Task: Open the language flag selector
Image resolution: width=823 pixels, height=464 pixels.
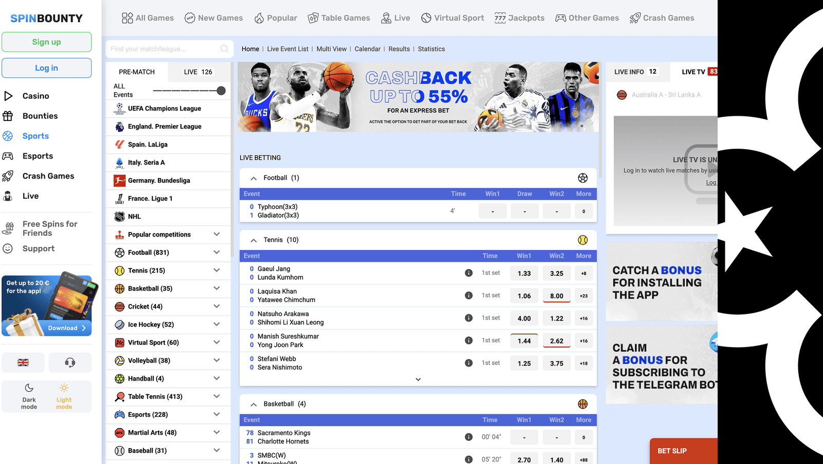Action: [x=23, y=363]
